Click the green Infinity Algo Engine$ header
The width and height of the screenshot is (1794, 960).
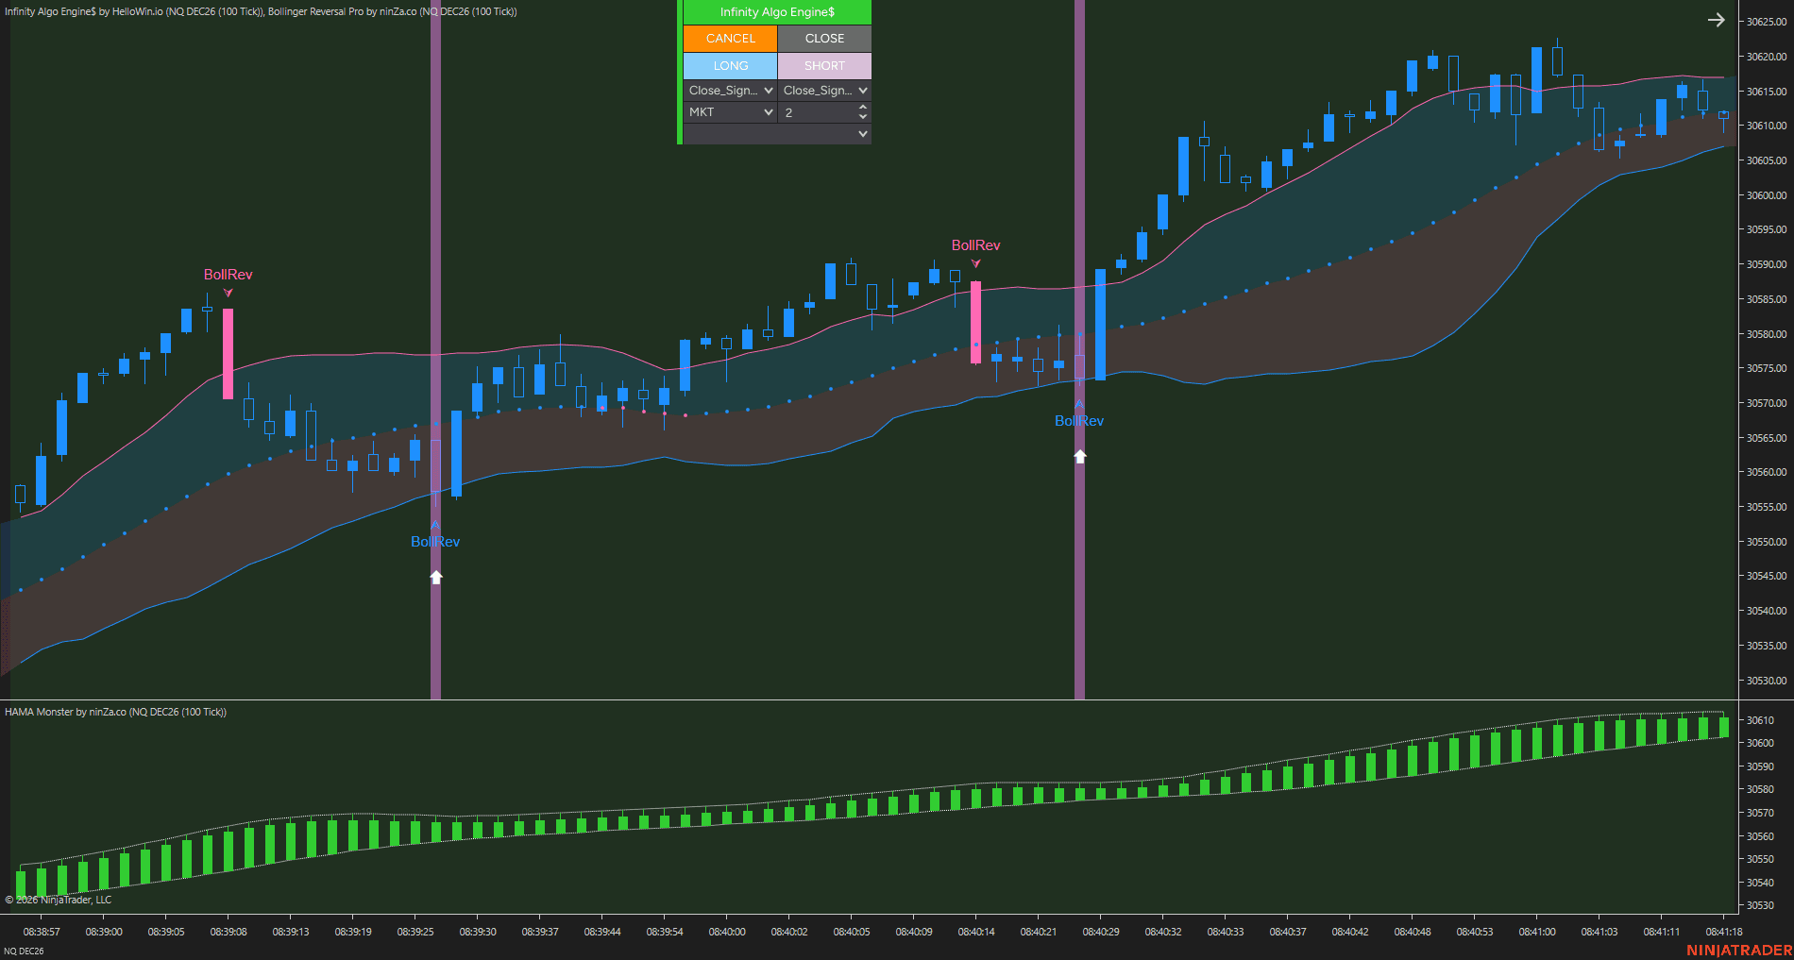(777, 12)
